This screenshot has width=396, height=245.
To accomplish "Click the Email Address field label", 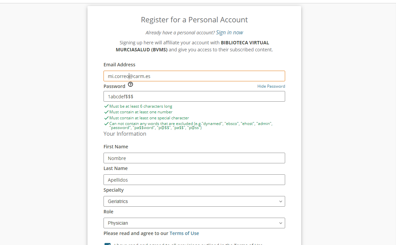I will 119,65.
